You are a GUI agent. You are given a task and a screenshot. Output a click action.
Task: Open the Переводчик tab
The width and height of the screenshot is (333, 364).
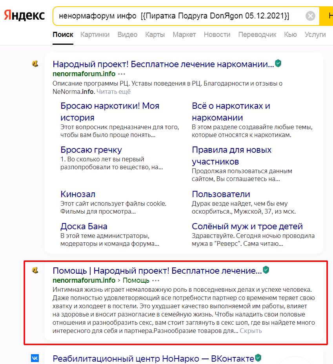(257, 35)
